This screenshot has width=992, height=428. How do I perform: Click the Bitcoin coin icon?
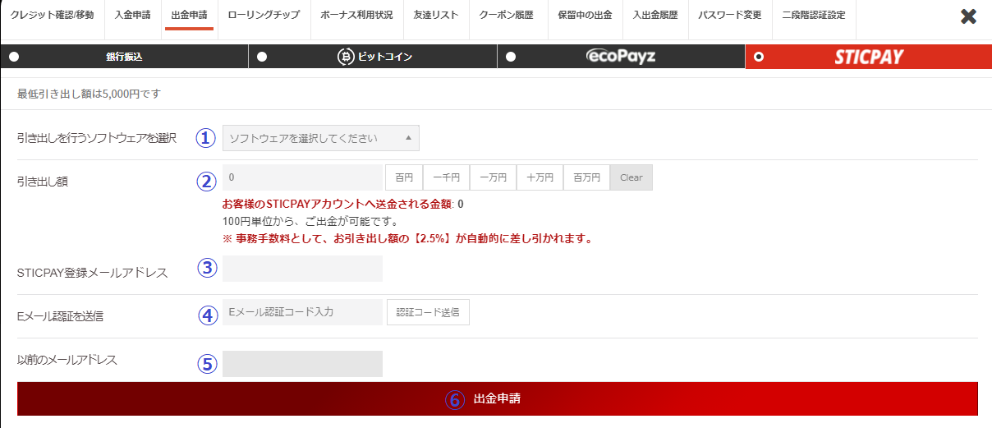click(346, 57)
